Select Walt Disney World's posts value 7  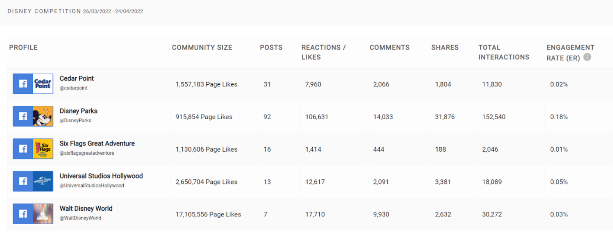(x=265, y=214)
